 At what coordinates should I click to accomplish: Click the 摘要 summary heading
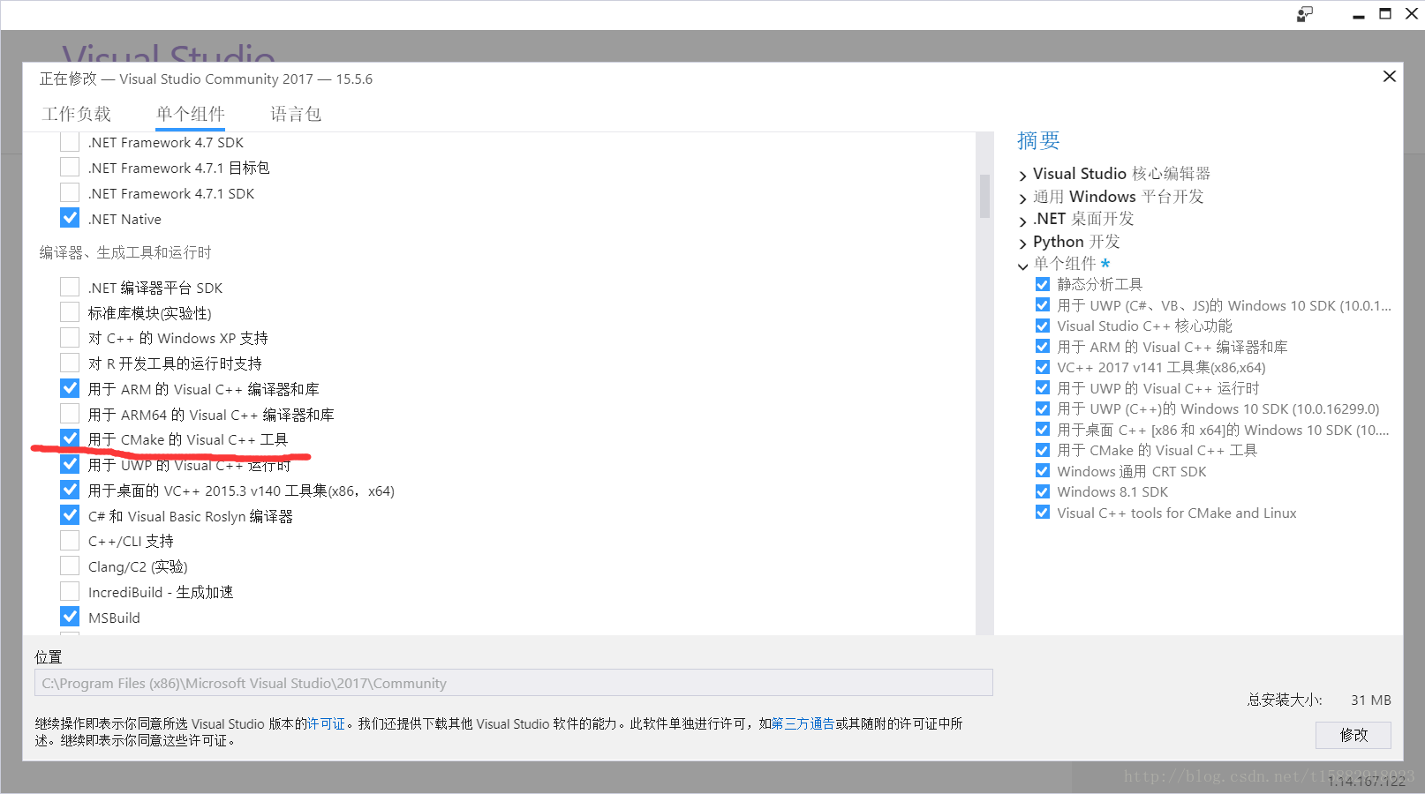click(1038, 140)
